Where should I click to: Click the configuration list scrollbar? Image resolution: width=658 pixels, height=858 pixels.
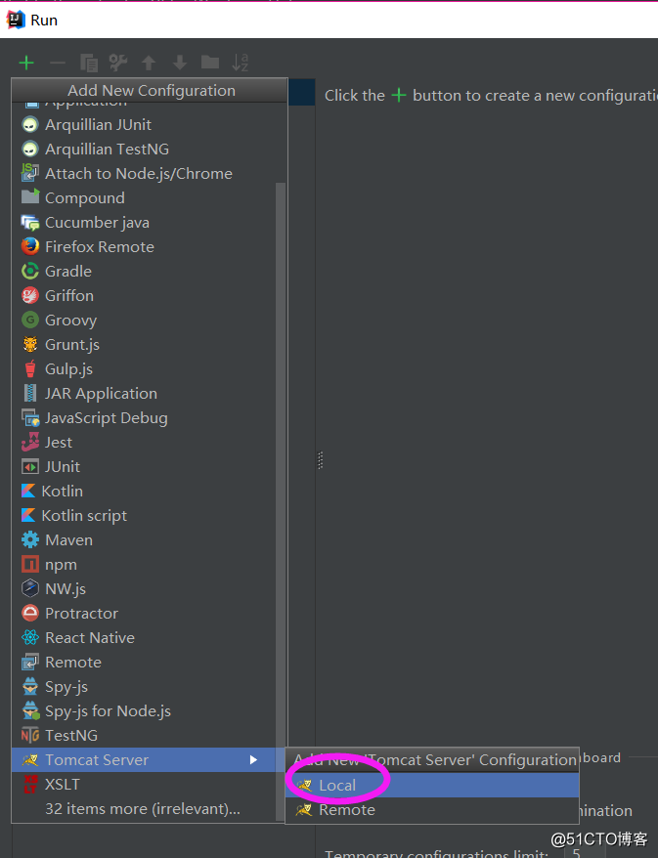point(281,501)
